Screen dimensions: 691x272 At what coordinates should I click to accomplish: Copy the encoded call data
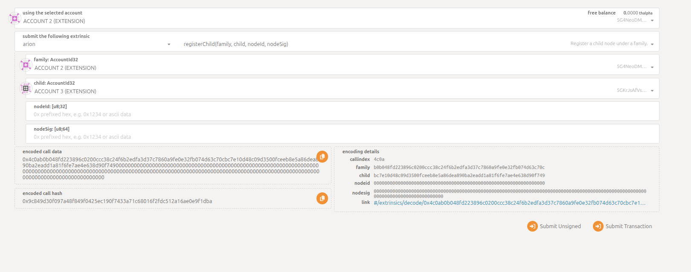click(x=322, y=157)
